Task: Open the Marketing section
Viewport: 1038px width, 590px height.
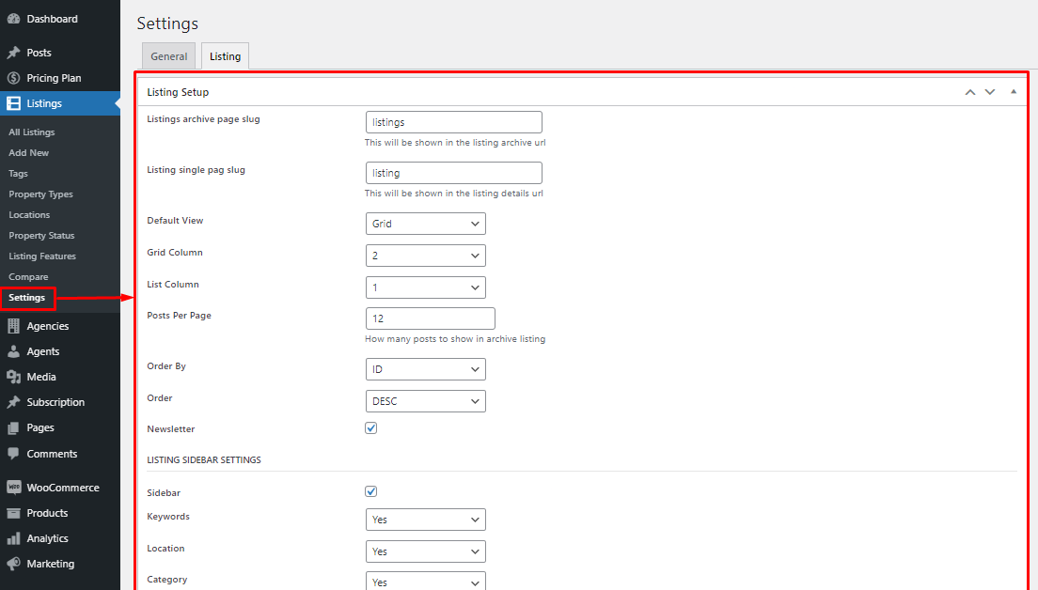Action: [47, 563]
